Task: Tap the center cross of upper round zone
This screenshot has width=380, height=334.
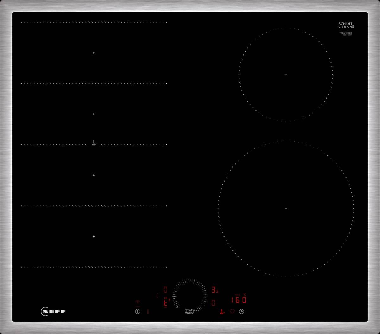Action: click(x=286, y=75)
